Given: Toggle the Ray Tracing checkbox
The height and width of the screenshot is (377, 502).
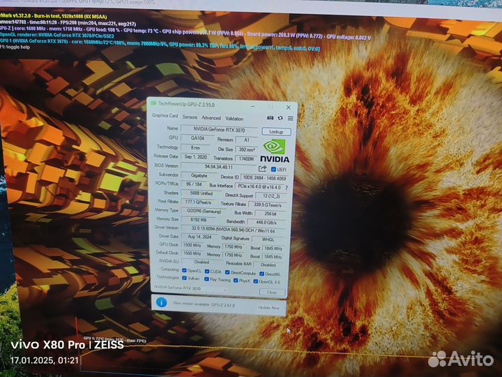Looking at the screenshot, I should point(206,279).
